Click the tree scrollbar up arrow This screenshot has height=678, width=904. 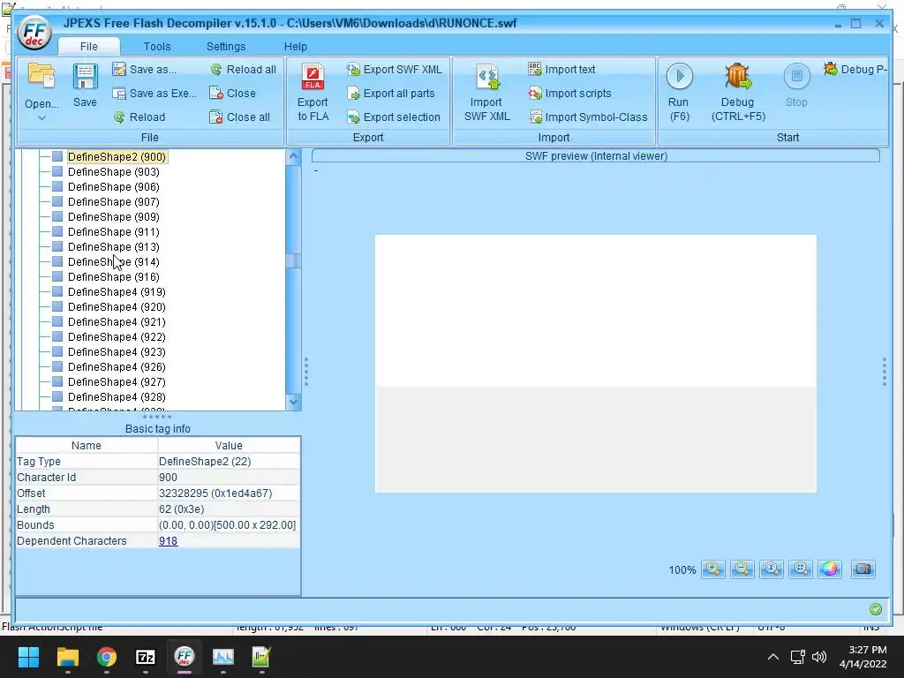pyautogui.click(x=293, y=156)
